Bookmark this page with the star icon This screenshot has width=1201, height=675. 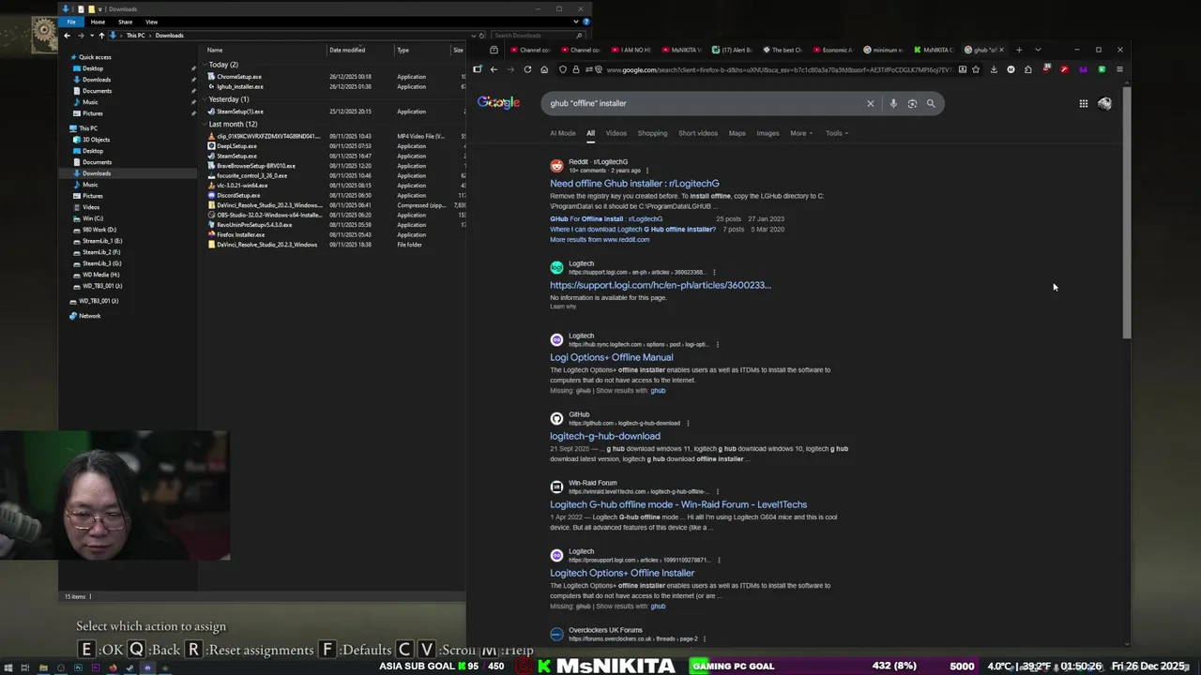pos(976,69)
